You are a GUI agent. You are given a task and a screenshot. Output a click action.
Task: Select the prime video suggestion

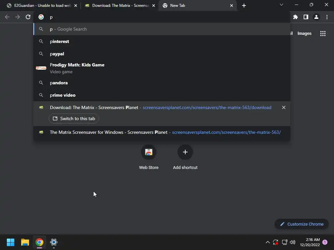(x=162, y=95)
